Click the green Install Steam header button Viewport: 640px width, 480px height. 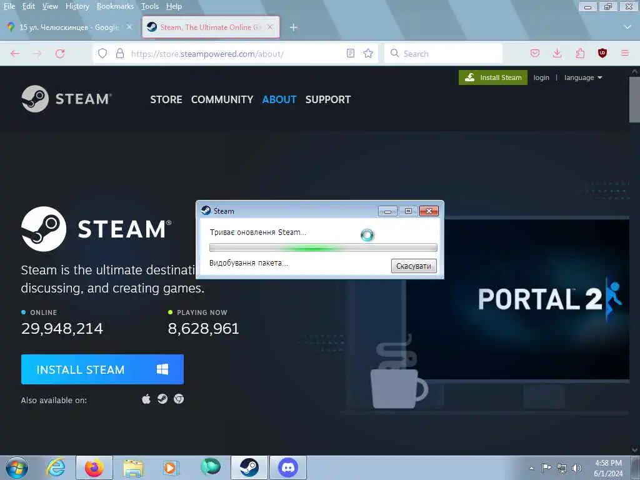pos(493,77)
